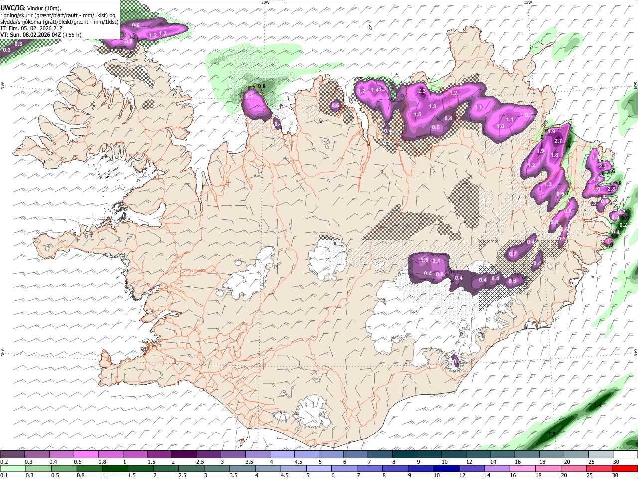Click the violet 12–14 swatch in the lower scale
The height and width of the screenshot is (479, 638).
point(472,468)
